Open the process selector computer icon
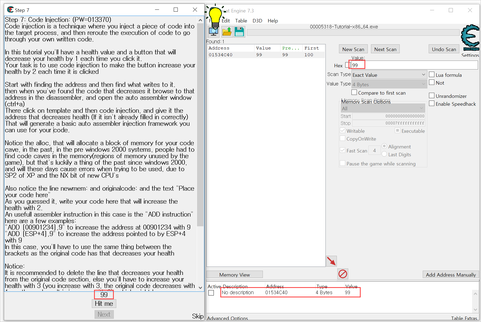The height and width of the screenshot is (322, 481). (x=214, y=32)
